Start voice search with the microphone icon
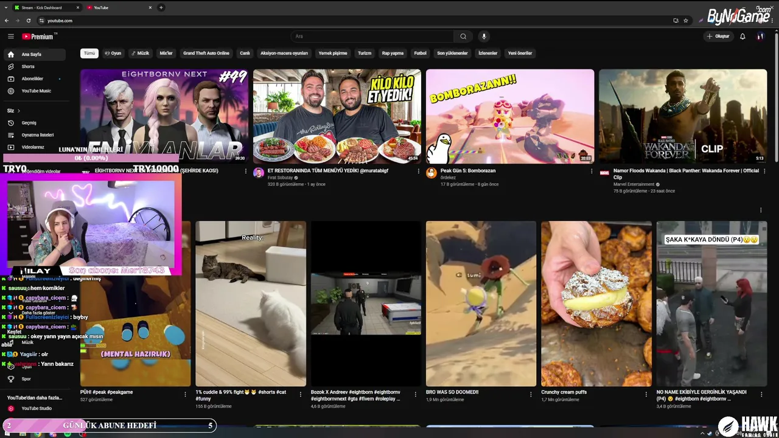This screenshot has width=779, height=438. point(484,36)
